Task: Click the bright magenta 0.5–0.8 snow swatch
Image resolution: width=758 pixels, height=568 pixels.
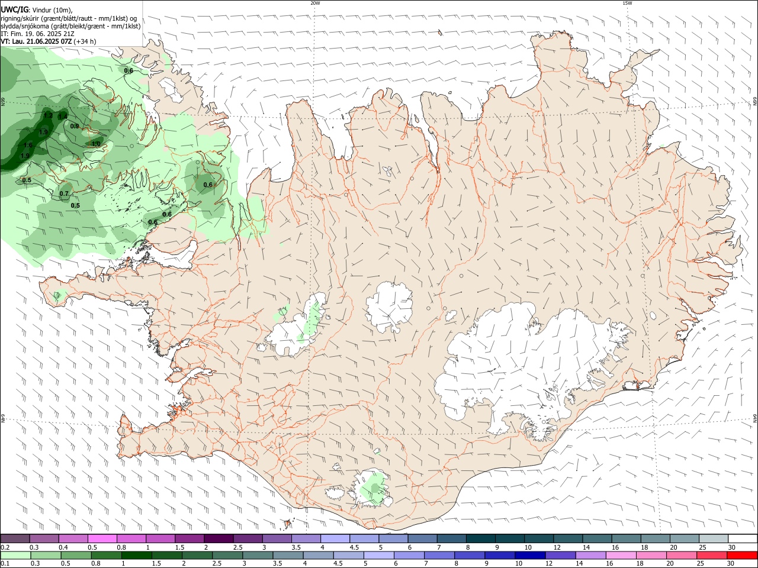Action: pyautogui.click(x=103, y=539)
